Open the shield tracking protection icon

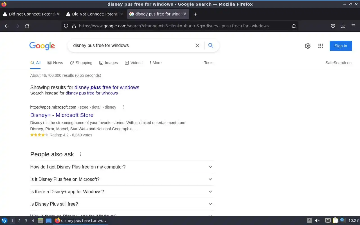tap(66, 26)
